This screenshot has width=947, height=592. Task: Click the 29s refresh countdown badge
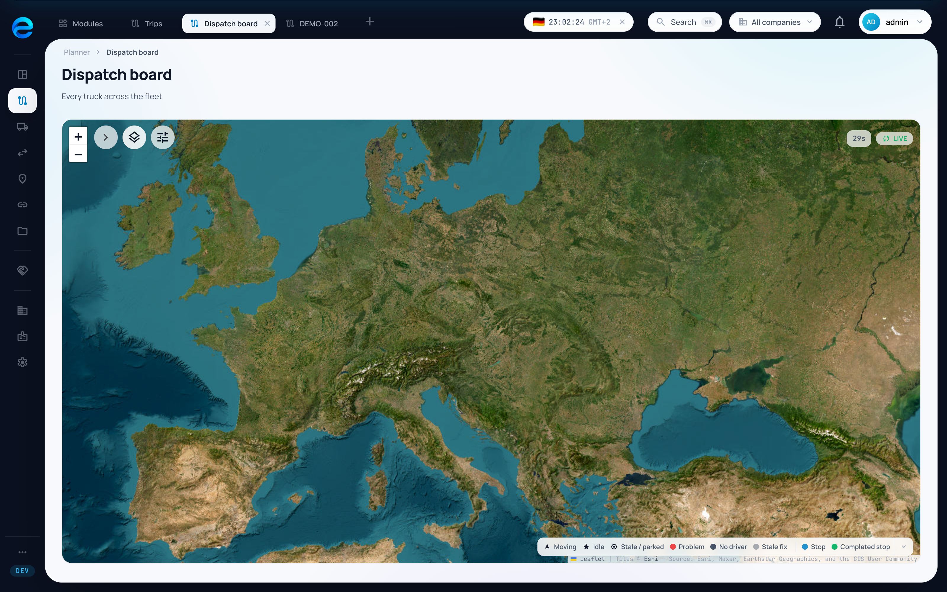tap(859, 139)
